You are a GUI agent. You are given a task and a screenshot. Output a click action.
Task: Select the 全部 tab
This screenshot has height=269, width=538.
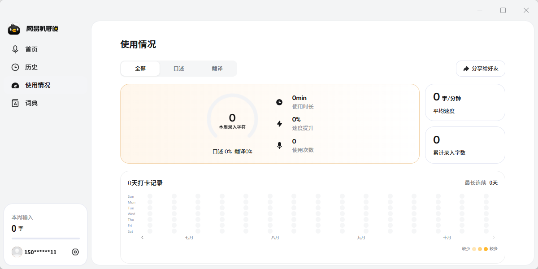click(140, 69)
